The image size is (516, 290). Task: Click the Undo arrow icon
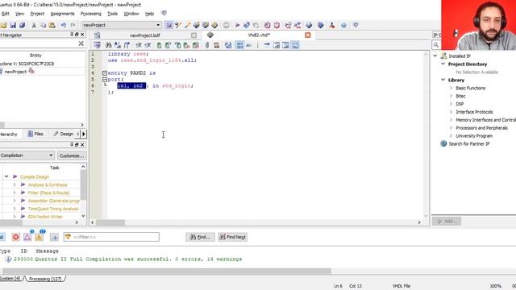[63, 25]
